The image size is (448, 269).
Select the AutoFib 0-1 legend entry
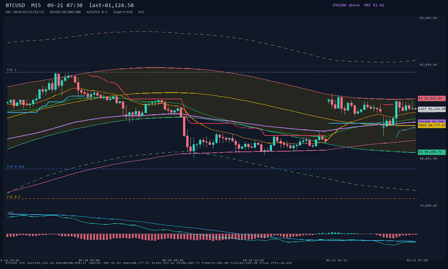click(x=97, y=12)
